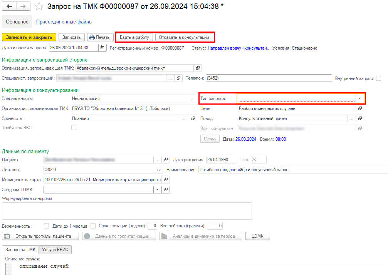This screenshot has height=275, width=388.
Task: Click the forward navigation arrow
Action: [x=23, y=7]
